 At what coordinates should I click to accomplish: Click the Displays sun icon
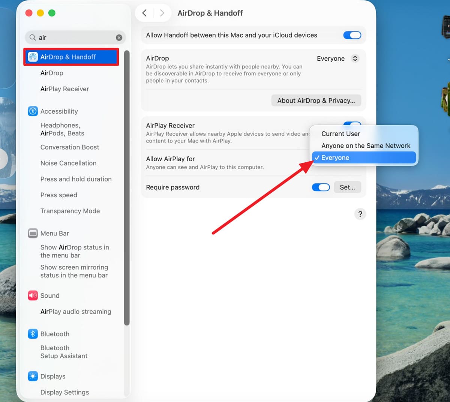pyautogui.click(x=33, y=376)
